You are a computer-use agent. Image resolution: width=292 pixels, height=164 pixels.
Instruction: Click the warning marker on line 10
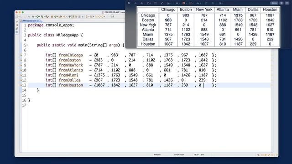point(21,70)
